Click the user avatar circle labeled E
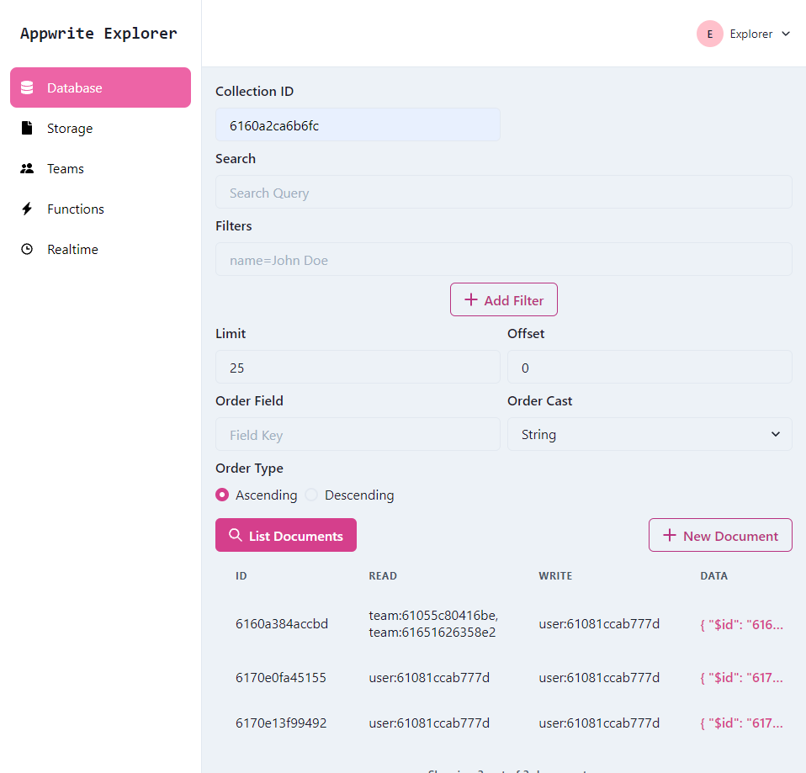The width and height of the screenshot is (806, 773). point(710,34)
